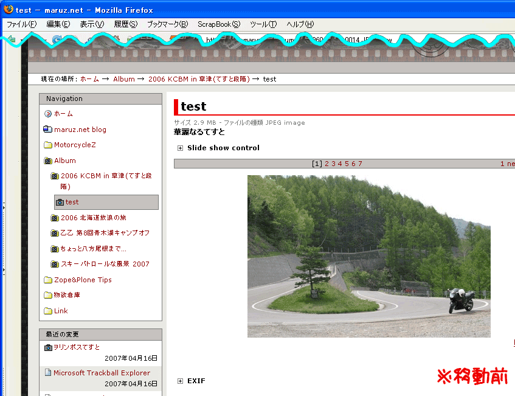515x396 pixels.
Task: Open the 2006 北海道放浪の旅 album link
Action: (x=94, y=218)
